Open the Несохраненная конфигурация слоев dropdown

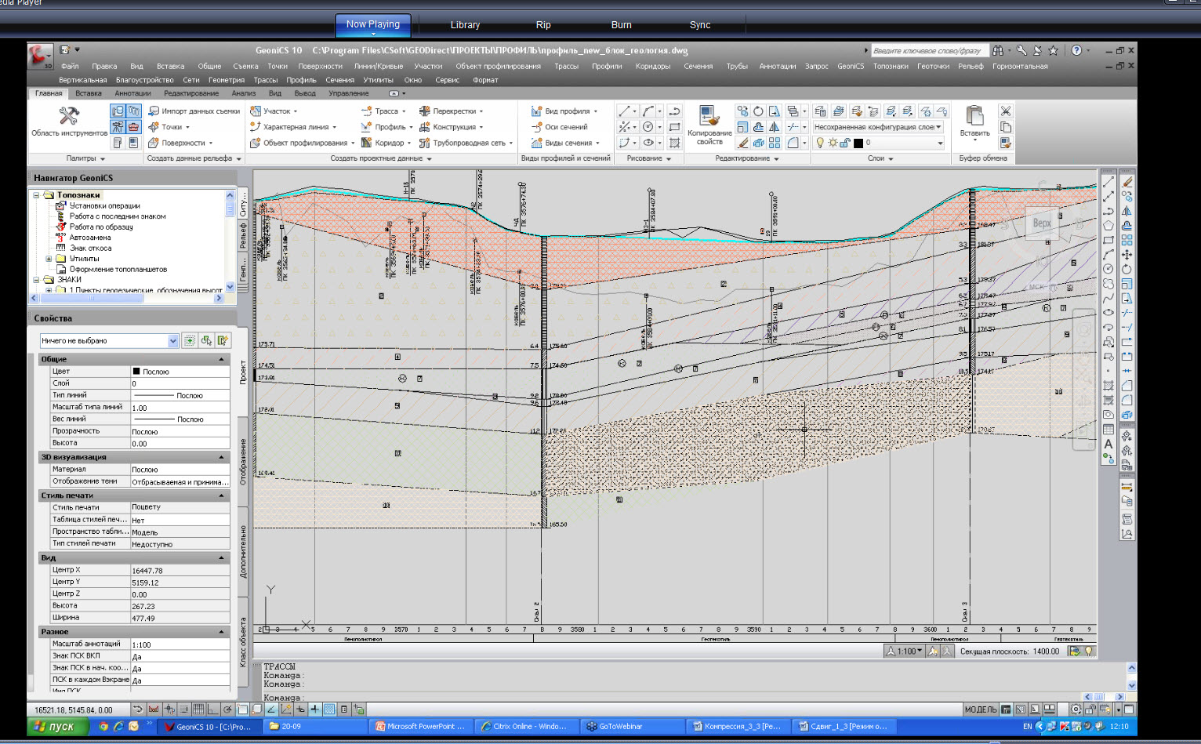[877, 127]
